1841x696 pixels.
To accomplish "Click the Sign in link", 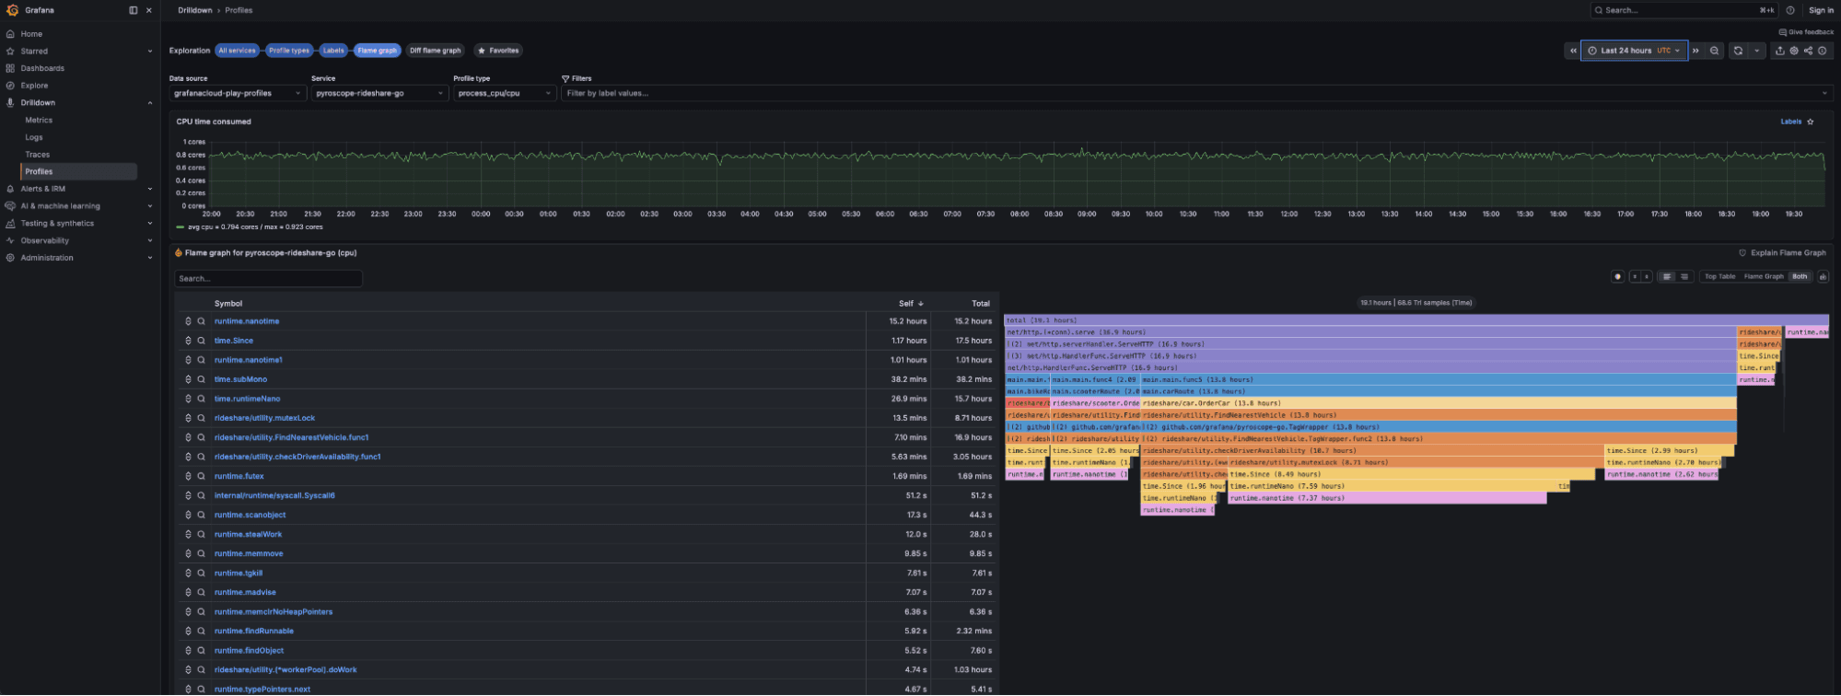I will point(1821,10).
